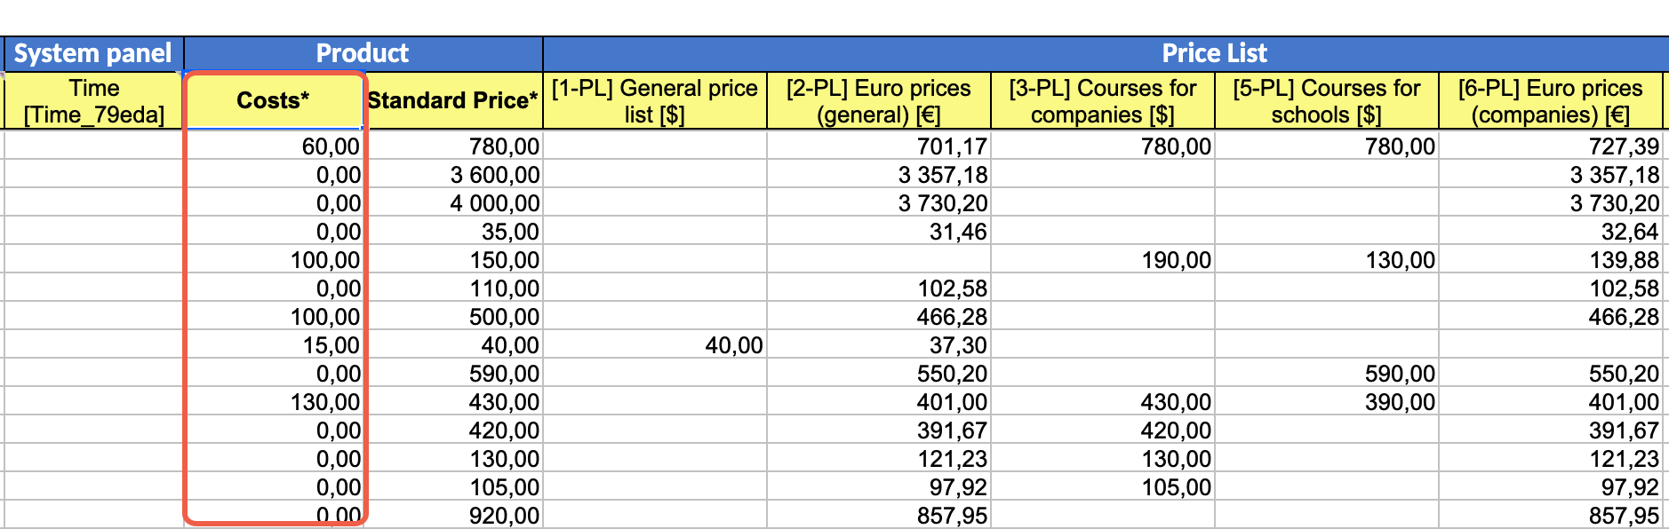Select the Costs* column header cell
This screenshot has height=529, width=1669.
click(x=274, y=100)
